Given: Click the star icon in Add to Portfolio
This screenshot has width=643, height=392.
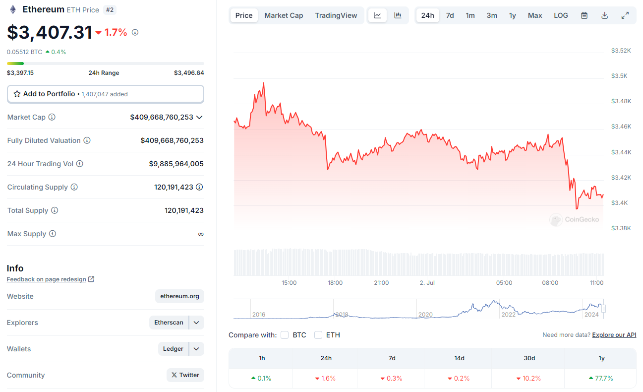Looking at the screenshot, I should coord(17,94).
